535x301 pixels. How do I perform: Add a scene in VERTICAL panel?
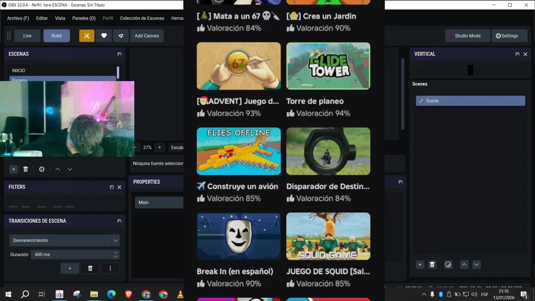(420, 265)
